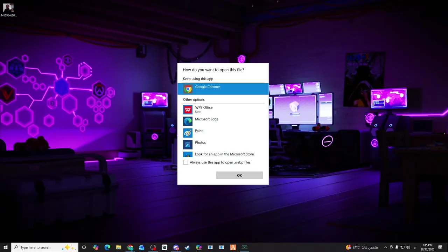448x252 pixels.
Task: Open the round red-dot app on taskbar
Action: [153, 247]
